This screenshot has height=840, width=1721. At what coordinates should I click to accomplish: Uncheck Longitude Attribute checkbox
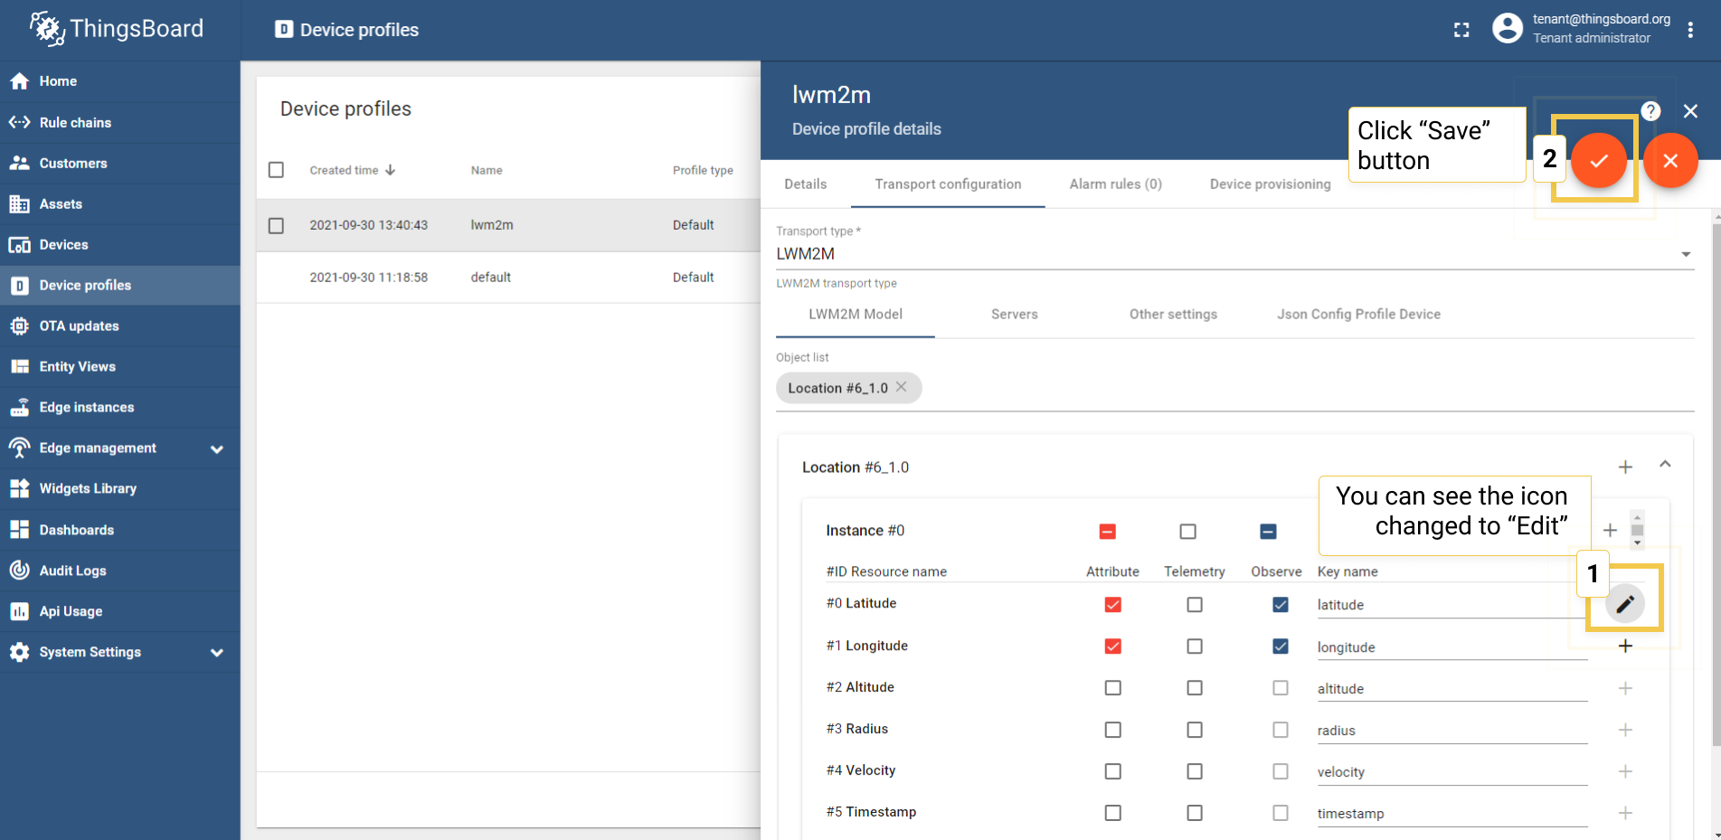(1113, 647)
